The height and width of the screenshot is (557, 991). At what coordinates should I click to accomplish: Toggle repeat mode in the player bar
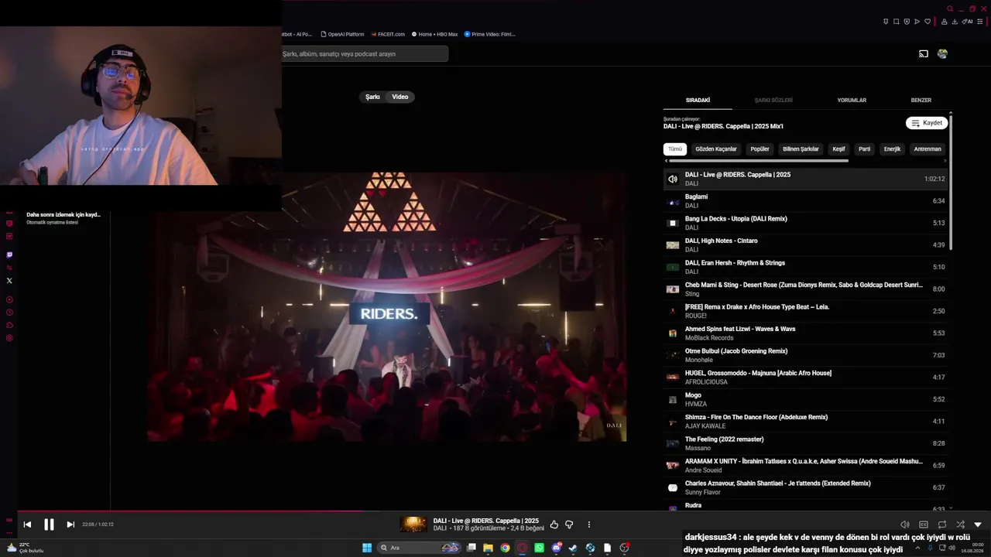tap(942, 525)
